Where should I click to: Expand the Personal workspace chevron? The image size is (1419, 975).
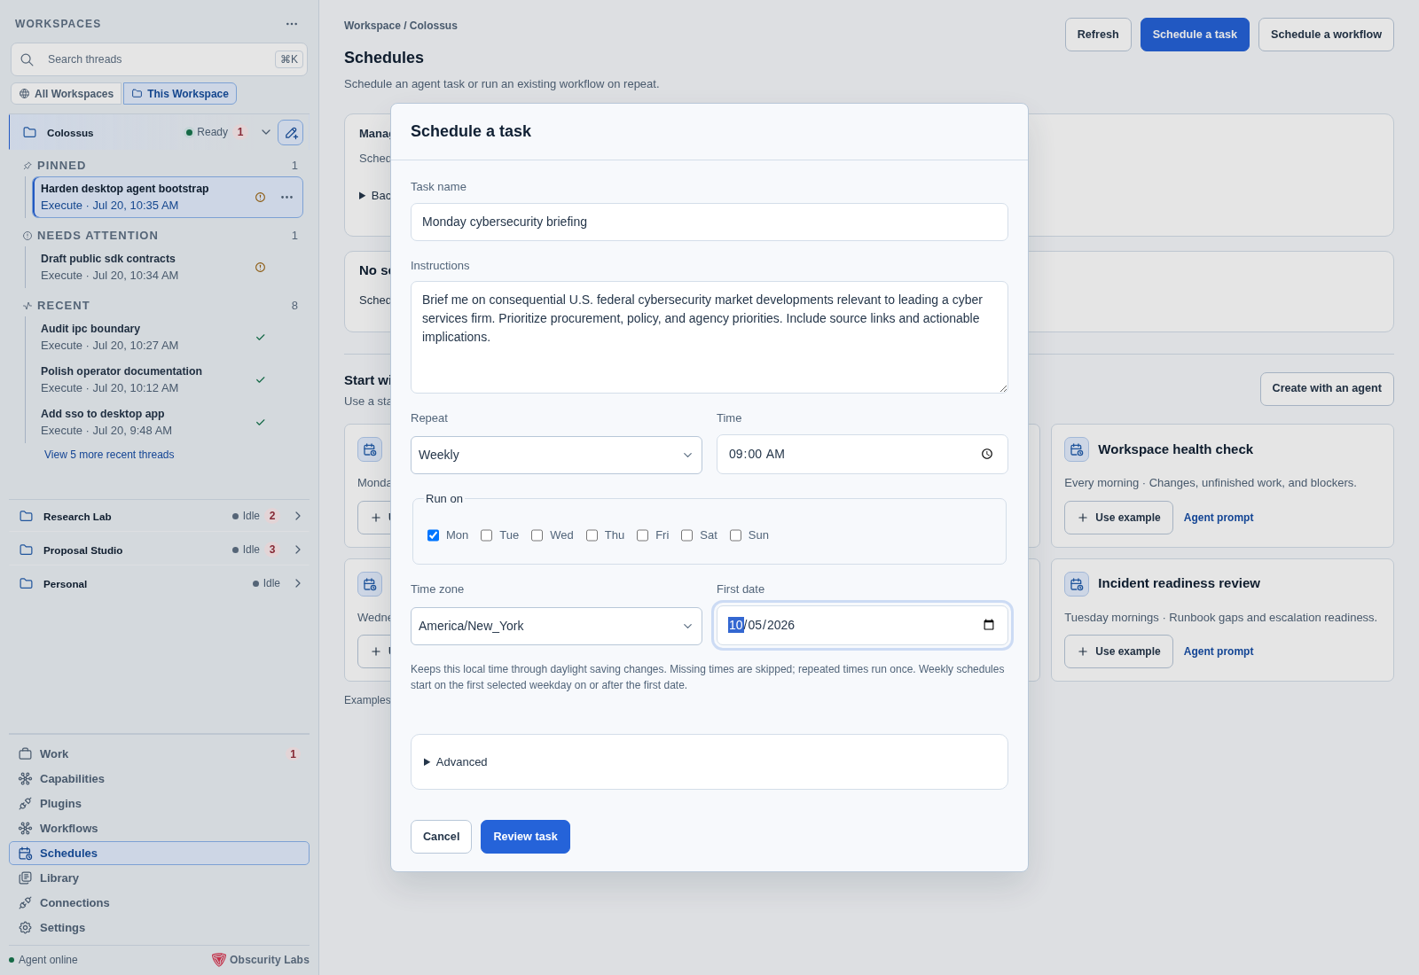click(x=298, y=583)
